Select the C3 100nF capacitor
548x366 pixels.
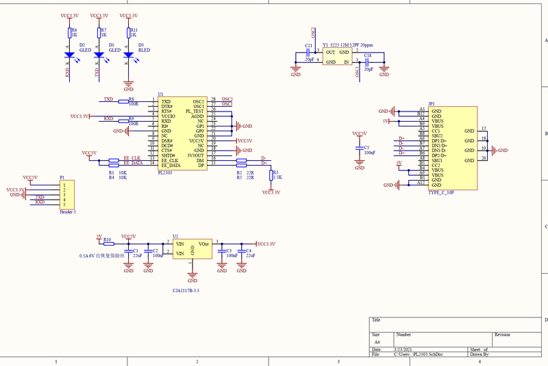pos(222,251)
